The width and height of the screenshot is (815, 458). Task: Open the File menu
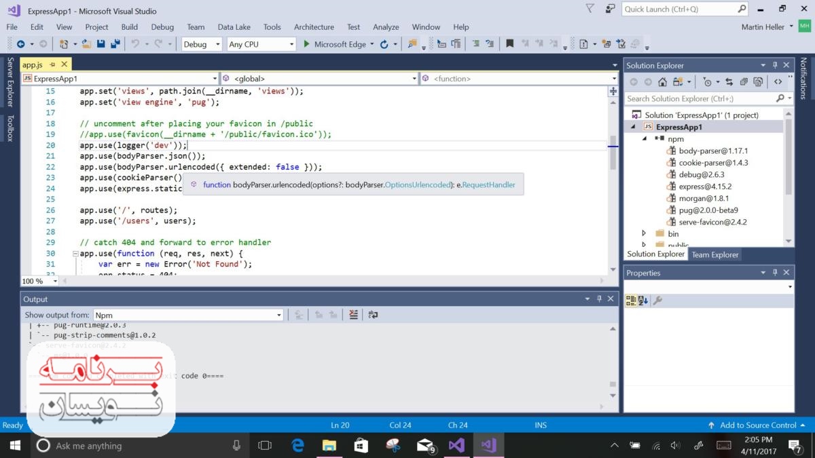point(12,27)
